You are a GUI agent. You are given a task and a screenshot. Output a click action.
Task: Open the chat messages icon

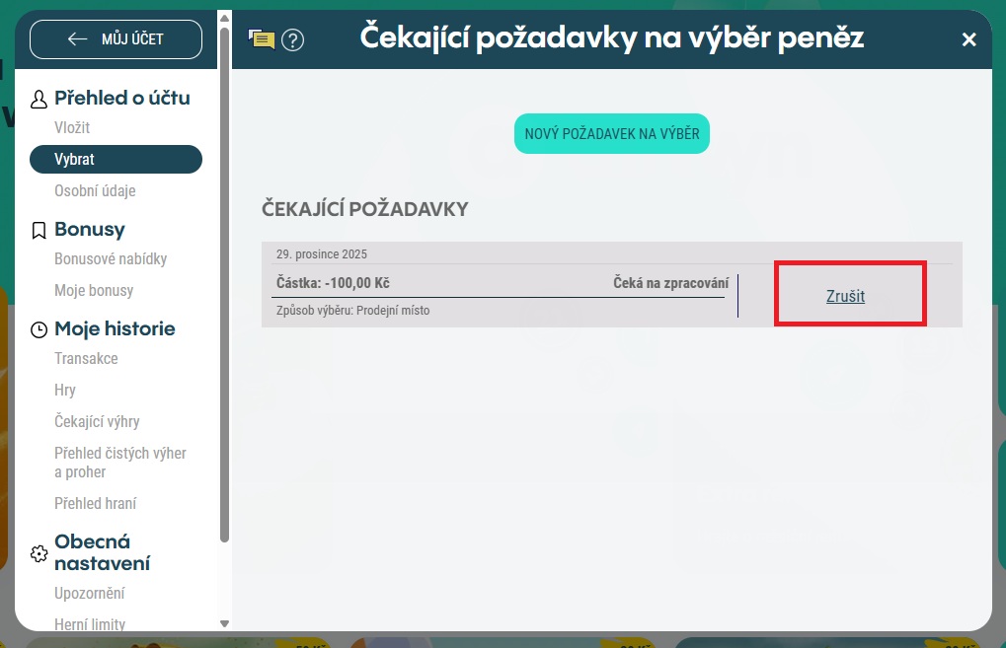[x=262, y=39]
